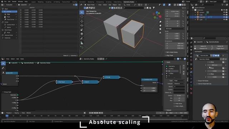
Task: Play the timeline animation
Action: point(97,113)
